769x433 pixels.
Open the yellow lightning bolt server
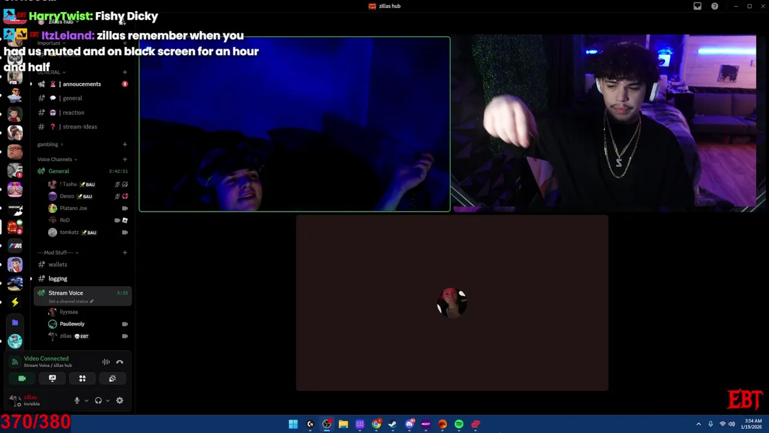(15, 302)
